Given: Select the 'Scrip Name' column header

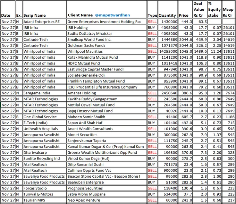Looking at the screenshot, I should click(45, 9).
